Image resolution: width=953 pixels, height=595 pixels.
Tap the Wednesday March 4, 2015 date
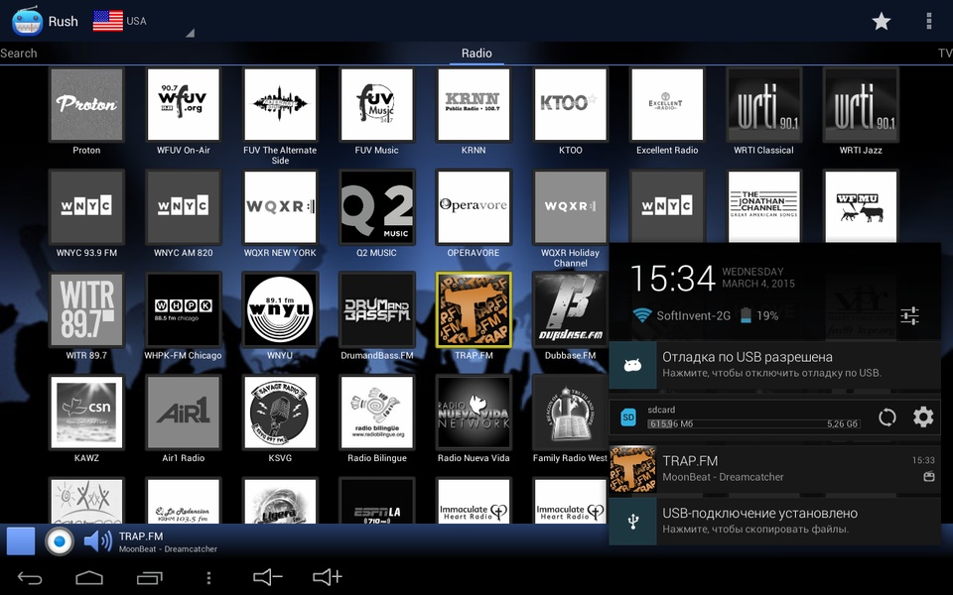point(758,278)
